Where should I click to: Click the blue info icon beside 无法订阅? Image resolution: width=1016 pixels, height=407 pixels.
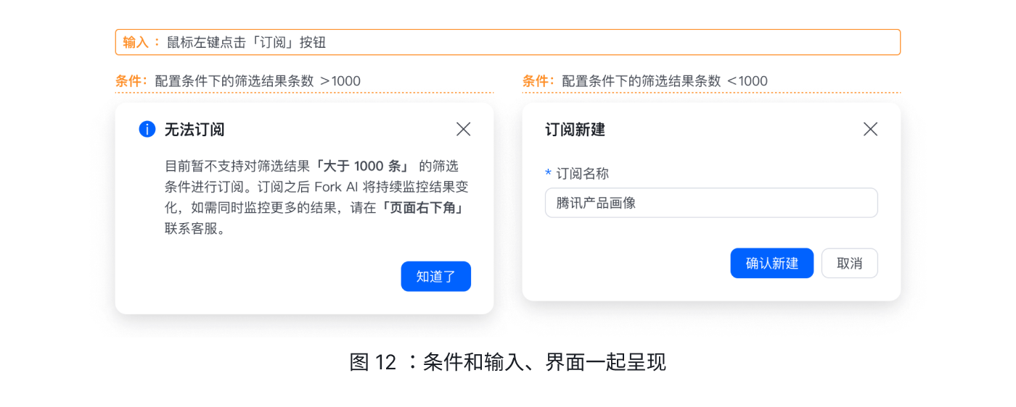click(147, 130)
